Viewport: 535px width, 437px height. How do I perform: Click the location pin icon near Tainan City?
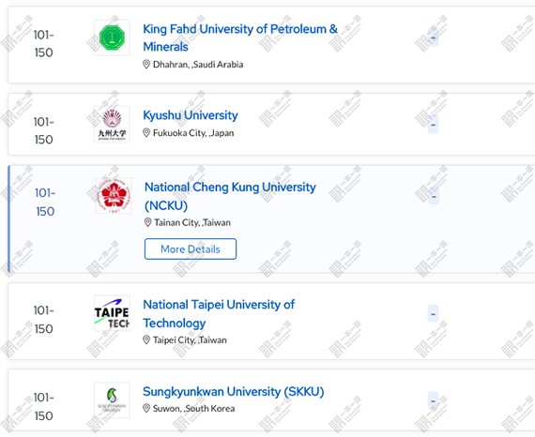coord(147,222)
